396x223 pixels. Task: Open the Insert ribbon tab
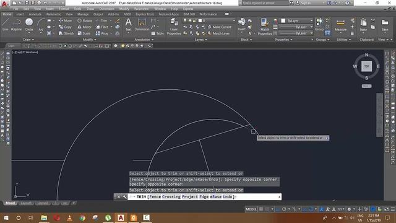[x=20, y=14]
